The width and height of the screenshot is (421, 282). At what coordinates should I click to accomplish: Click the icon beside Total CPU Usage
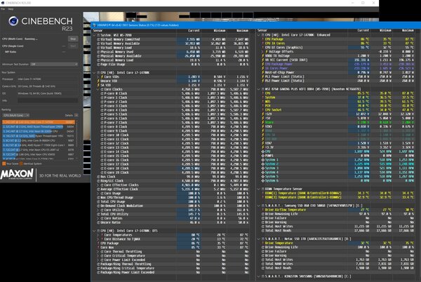pyautogui.click(x=98, y=201)
